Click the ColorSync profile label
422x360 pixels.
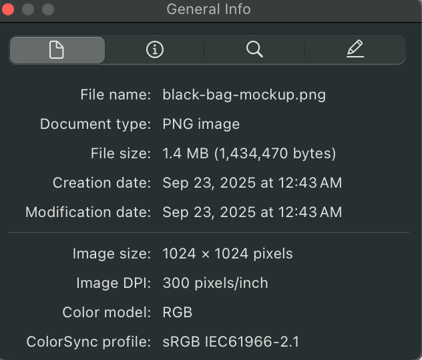(89, 341)
